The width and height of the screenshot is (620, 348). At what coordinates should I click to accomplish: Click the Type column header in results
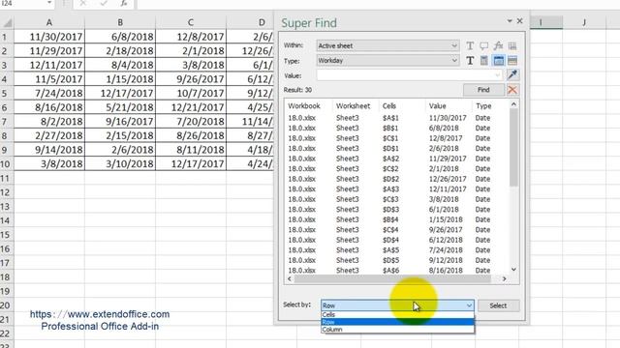pos(483,105)
